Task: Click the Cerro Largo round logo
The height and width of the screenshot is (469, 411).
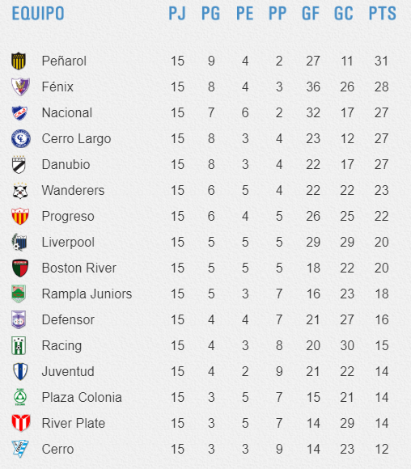Action: click(x=21, y=138)
